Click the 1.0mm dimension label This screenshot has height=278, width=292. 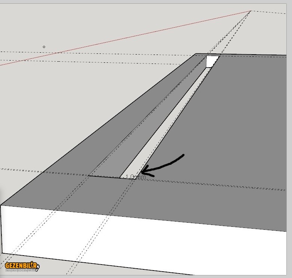[136, 177]
